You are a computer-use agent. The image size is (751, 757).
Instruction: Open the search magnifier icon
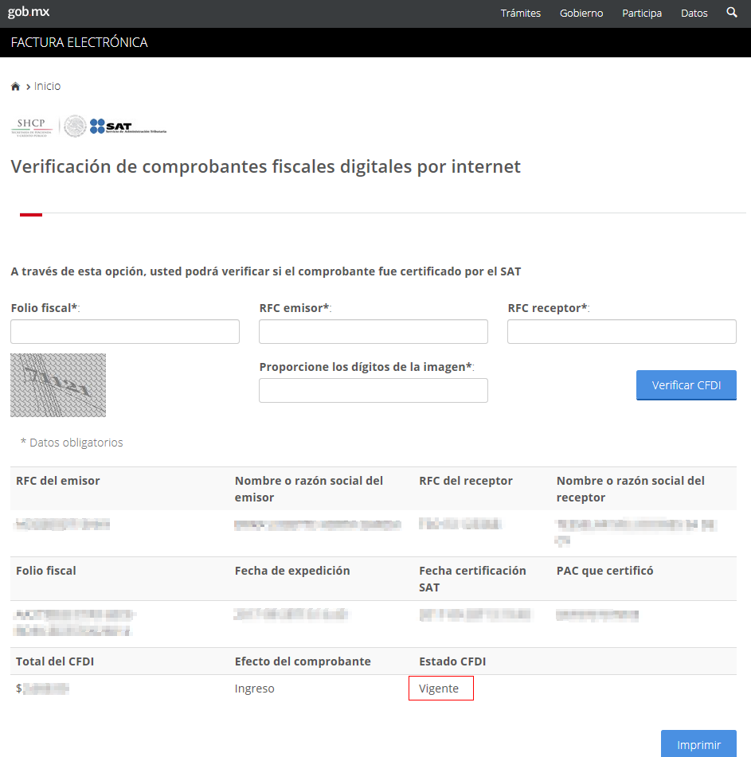coord(731,13)
